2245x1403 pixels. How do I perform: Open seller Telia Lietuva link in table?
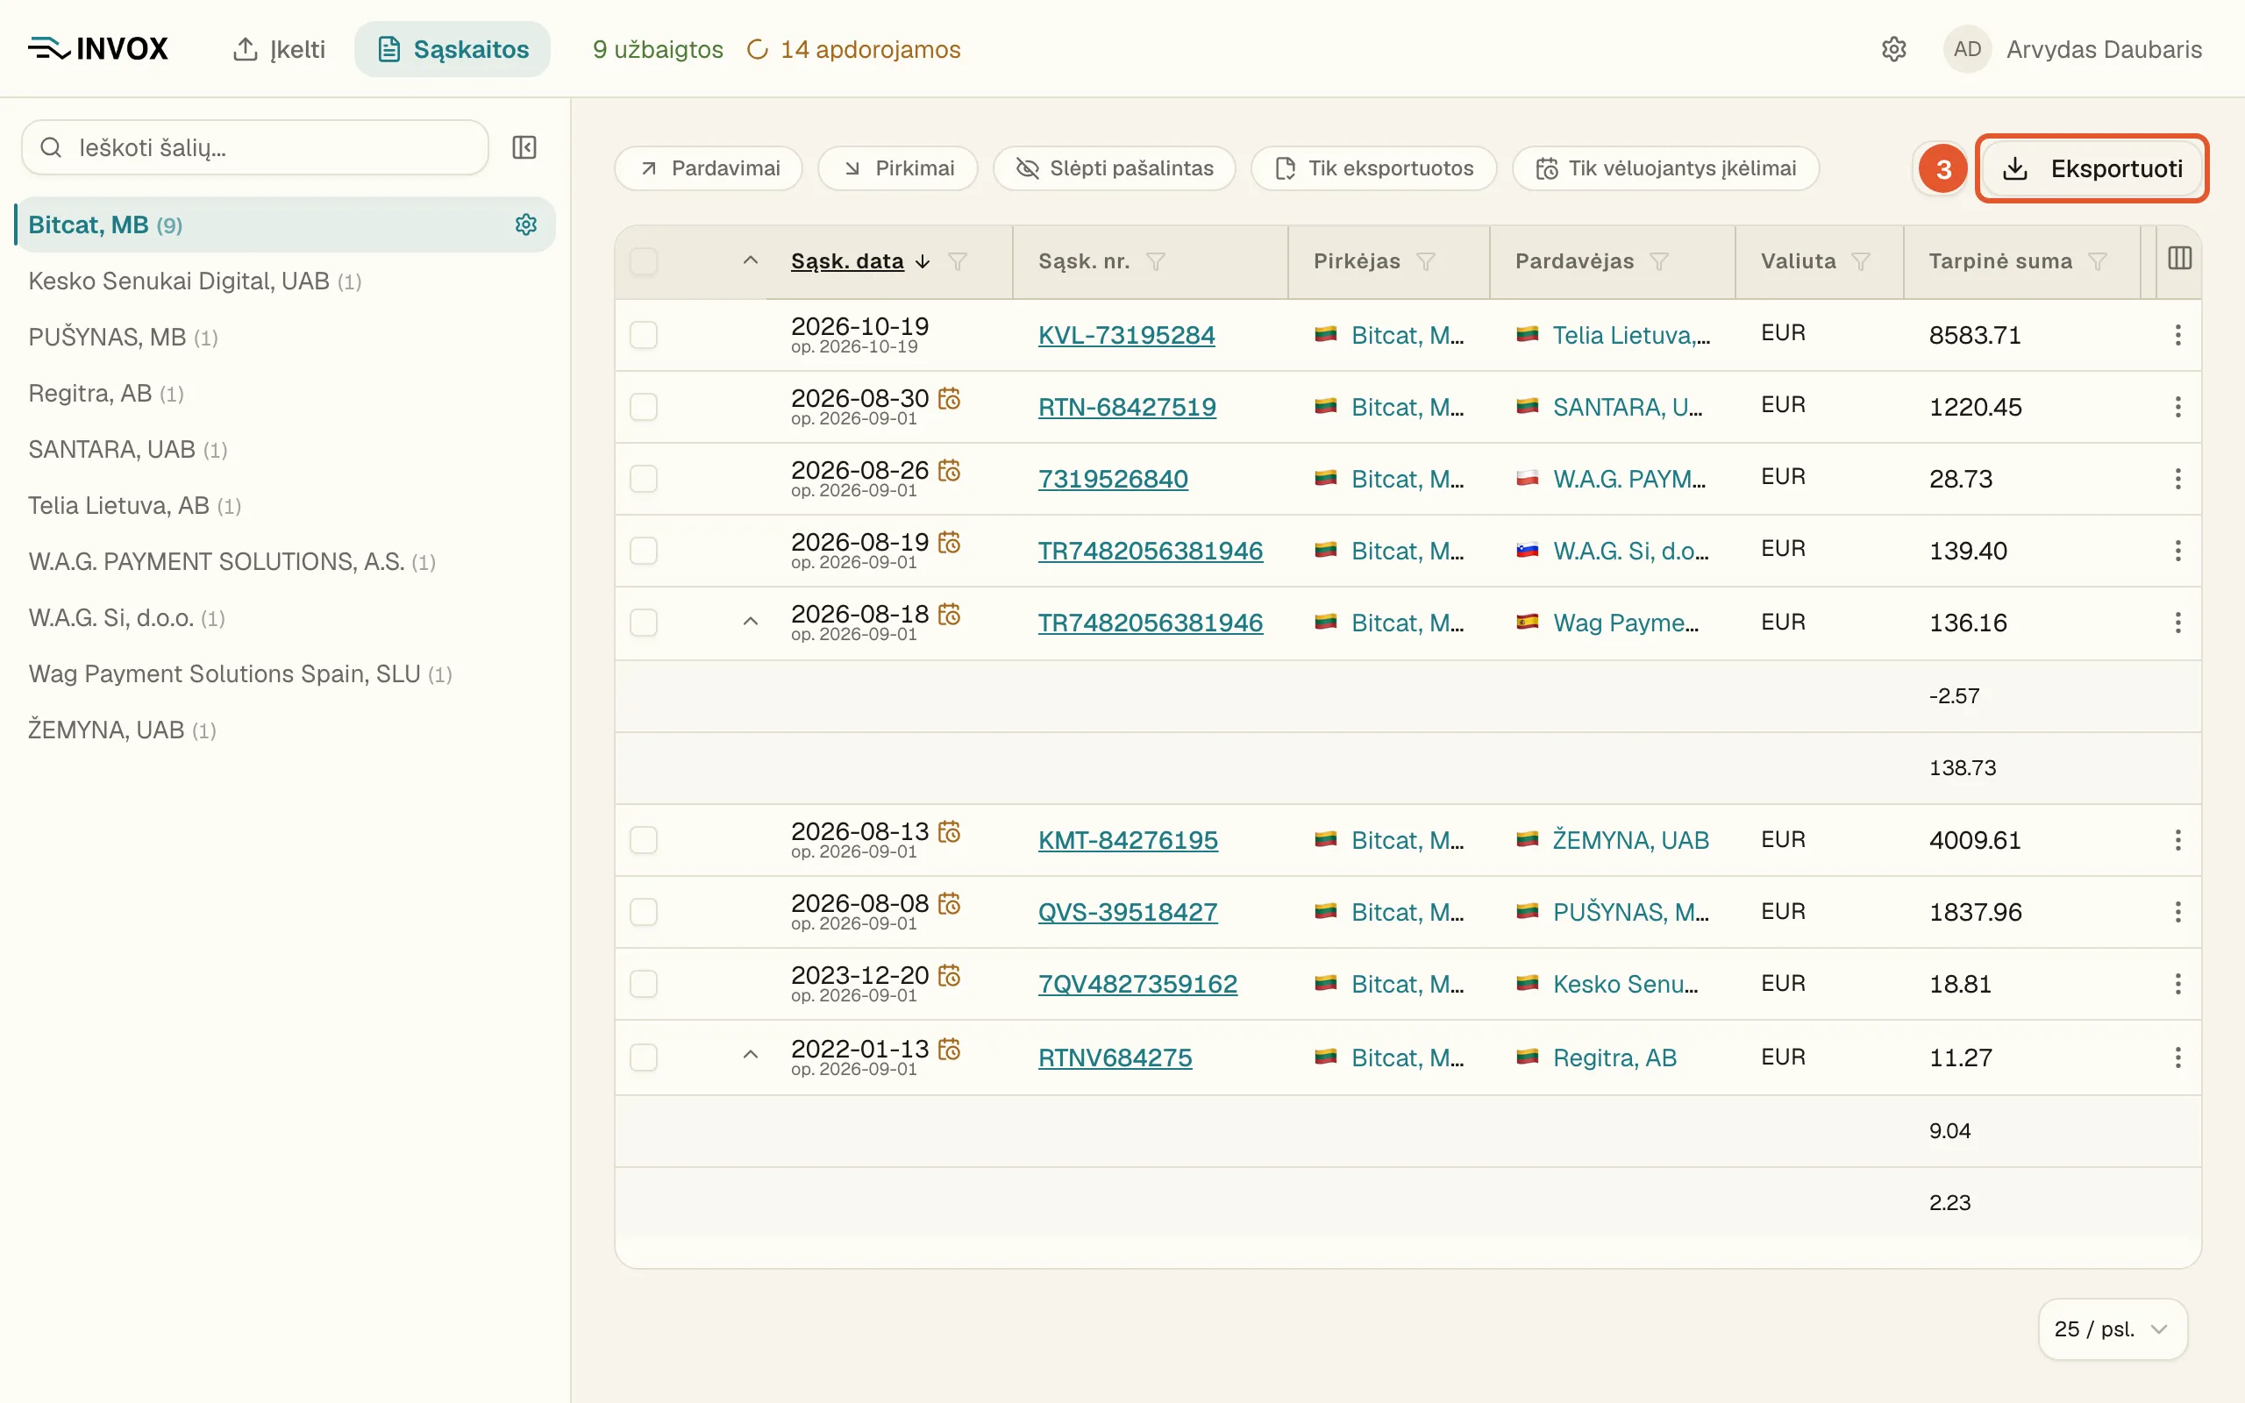pyautogui.click(x=1631, y=335)
